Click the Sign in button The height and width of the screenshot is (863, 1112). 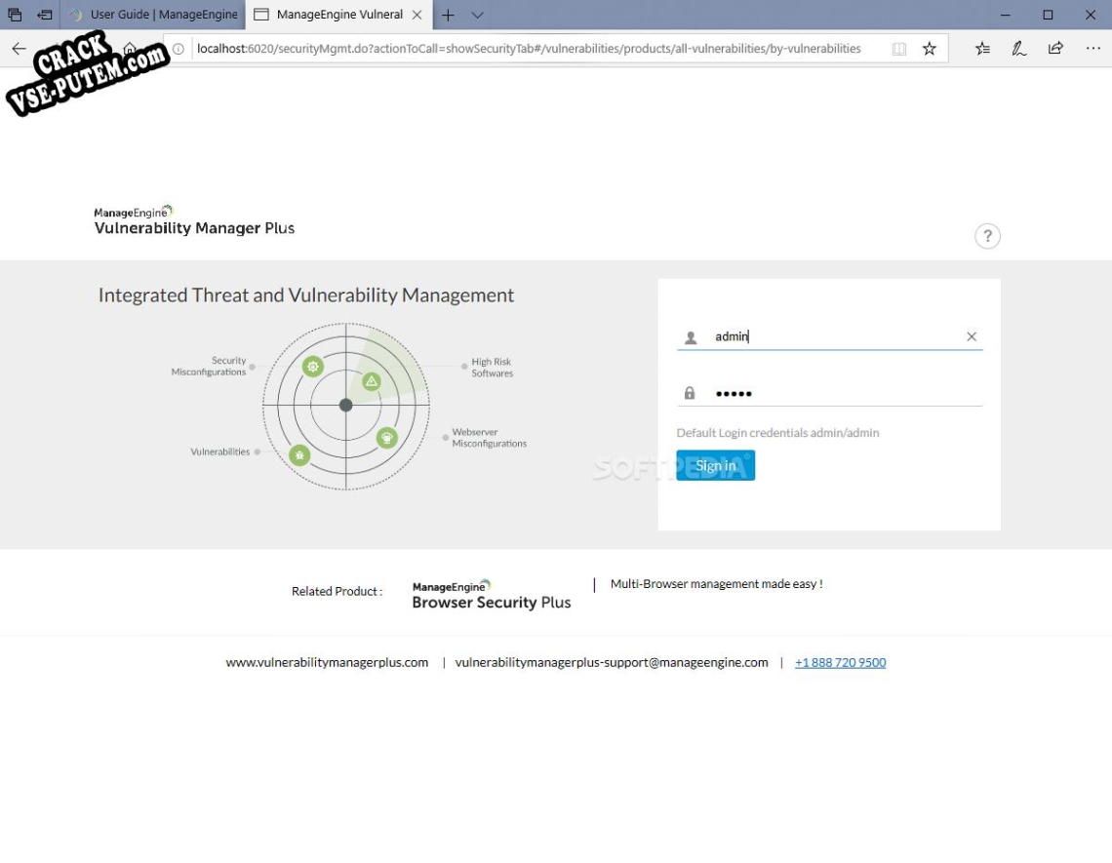point(715,465)
